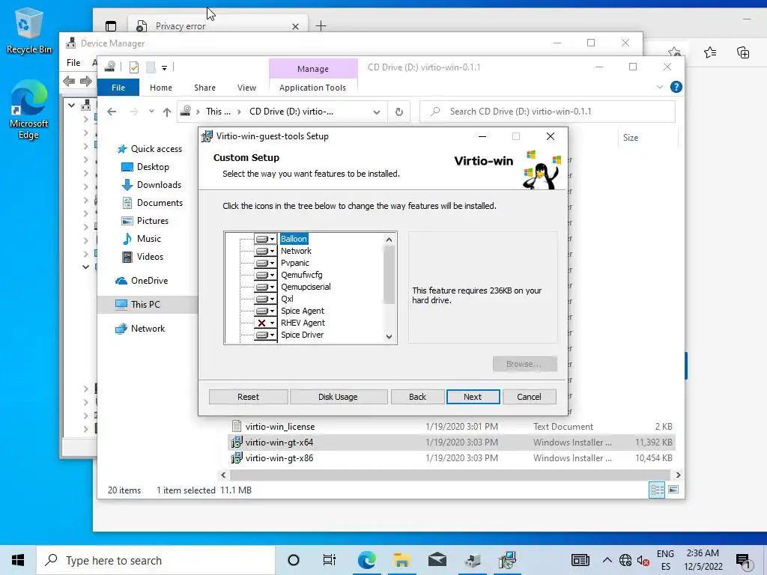Open Videos in navigation pane
Image resolution: width=767 pixels, height=575 pixels.
150,257
